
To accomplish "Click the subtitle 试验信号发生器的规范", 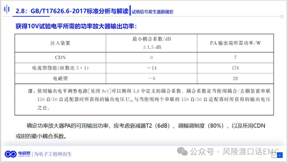I will (152, 12).
